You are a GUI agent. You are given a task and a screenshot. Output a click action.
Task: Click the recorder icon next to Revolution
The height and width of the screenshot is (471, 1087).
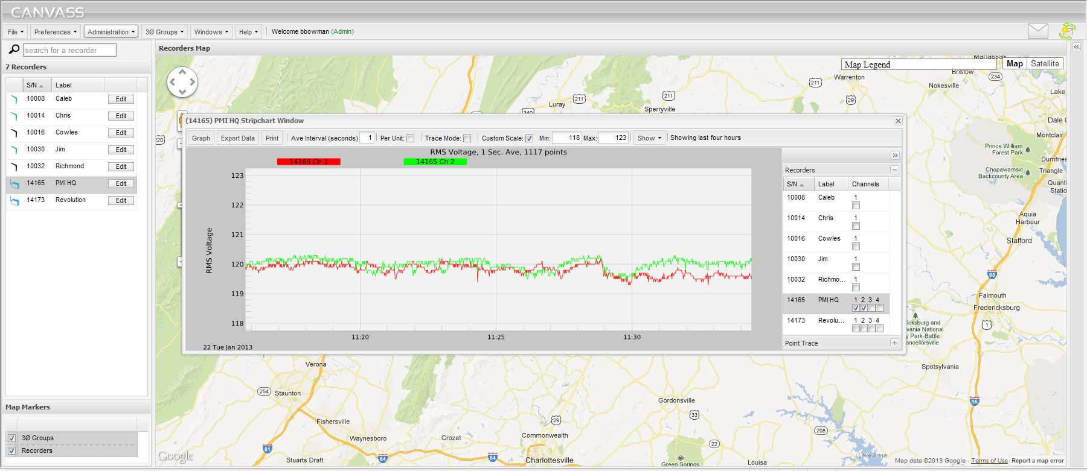click(14, 201)
